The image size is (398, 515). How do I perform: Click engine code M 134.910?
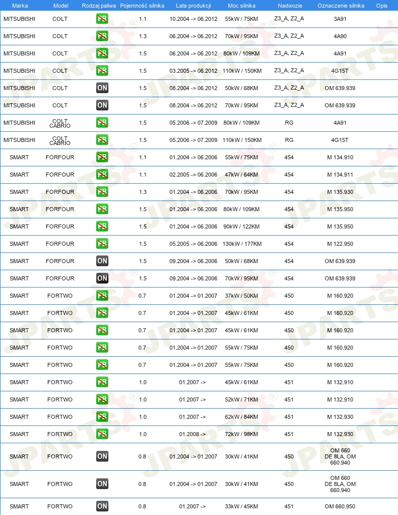(x=340, y=157)
